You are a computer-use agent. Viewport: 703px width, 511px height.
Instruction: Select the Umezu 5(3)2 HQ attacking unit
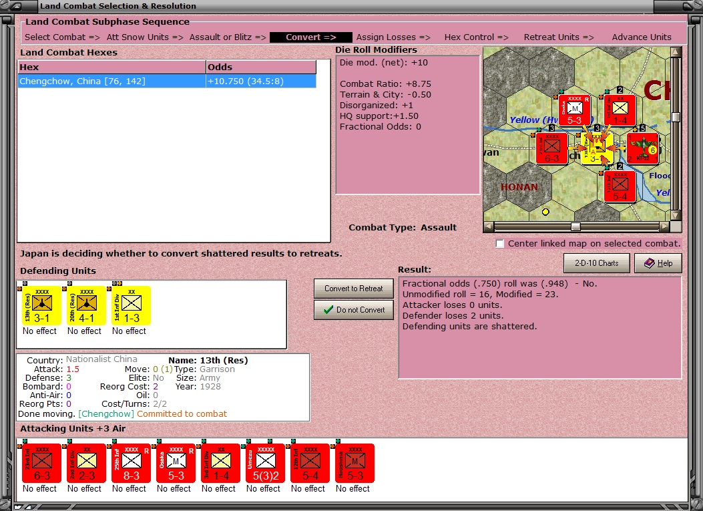pyautogui.click(x=266, y=463)
